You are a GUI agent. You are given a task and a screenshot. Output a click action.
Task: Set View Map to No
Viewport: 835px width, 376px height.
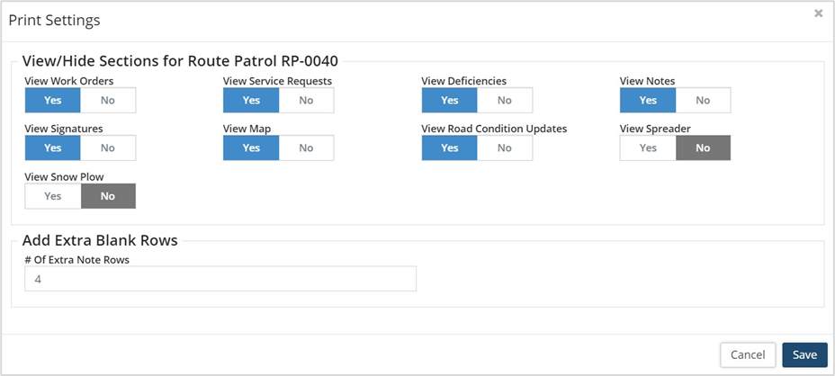pyautogui.click(x=306, y=148)
